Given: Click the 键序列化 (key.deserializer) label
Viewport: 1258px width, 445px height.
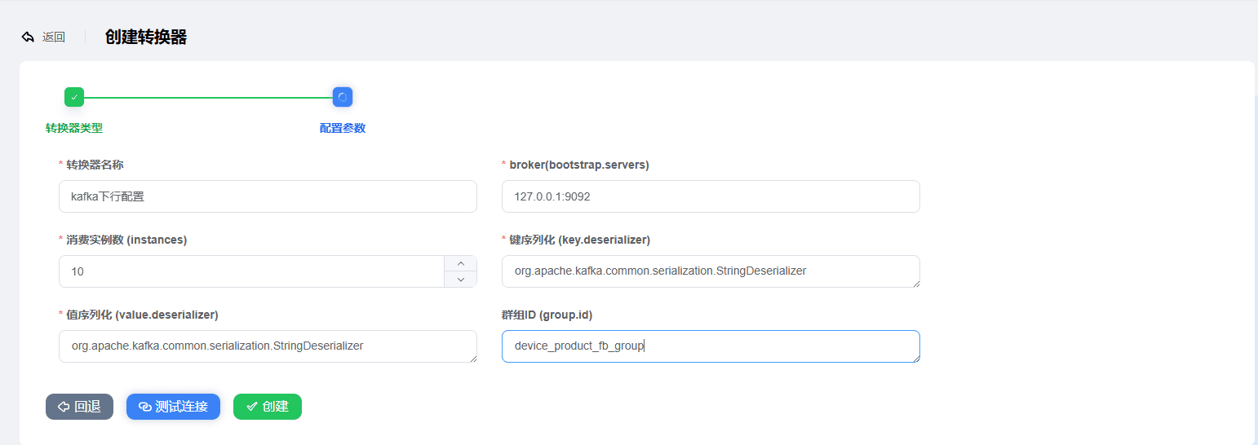Looking at the screenshot, I should pyautogui.click(x=579, y=240).
